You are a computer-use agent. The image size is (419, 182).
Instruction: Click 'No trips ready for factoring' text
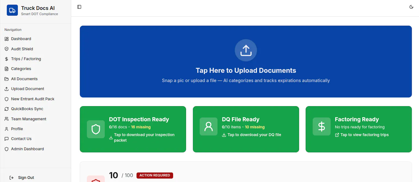pos(360,127)
